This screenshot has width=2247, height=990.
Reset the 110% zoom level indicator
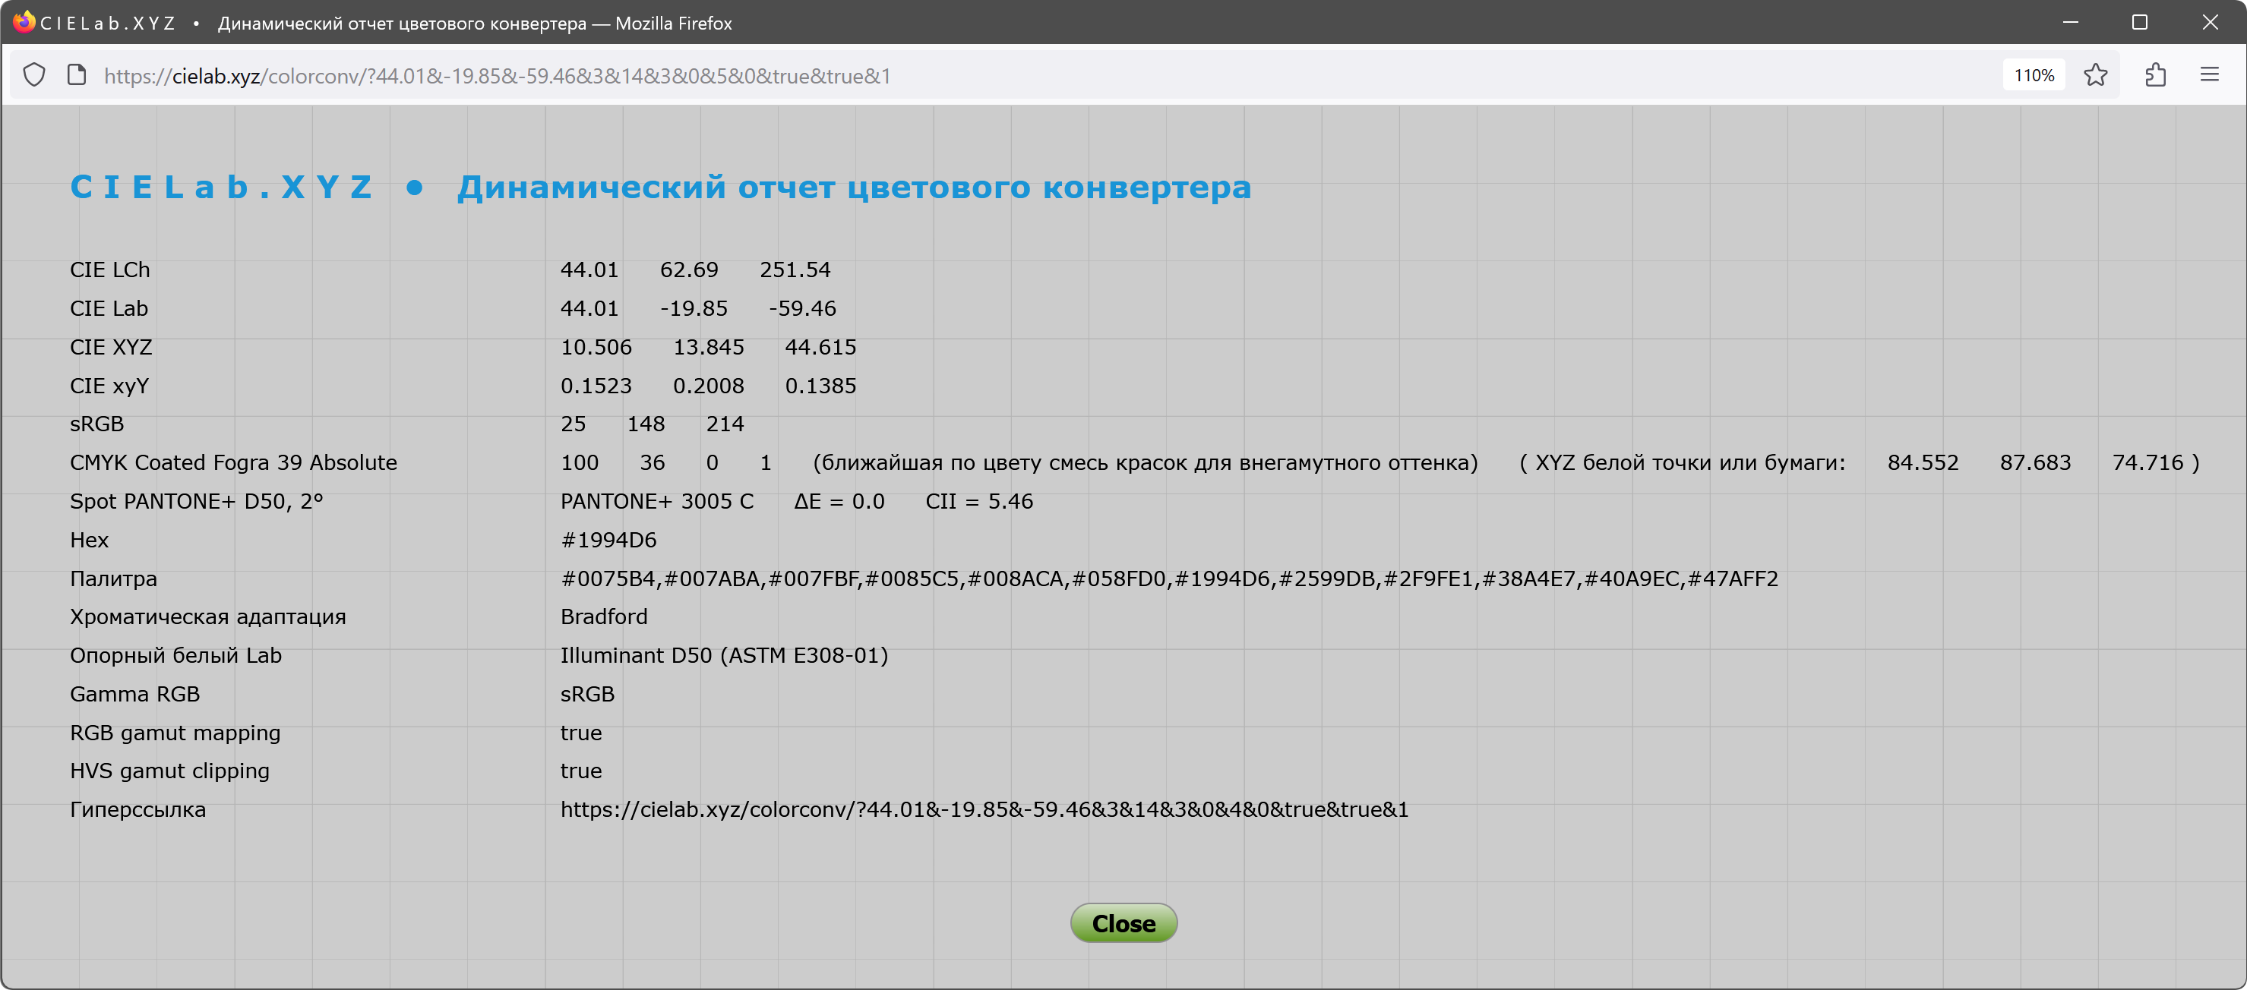click(x=2034, y=76)
